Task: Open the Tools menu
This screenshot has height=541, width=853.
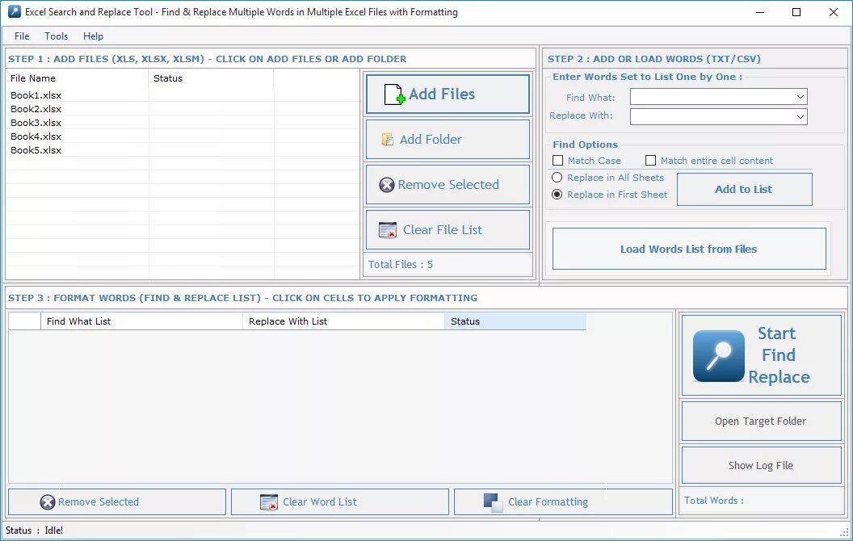Action: click(x=56, y=36)
